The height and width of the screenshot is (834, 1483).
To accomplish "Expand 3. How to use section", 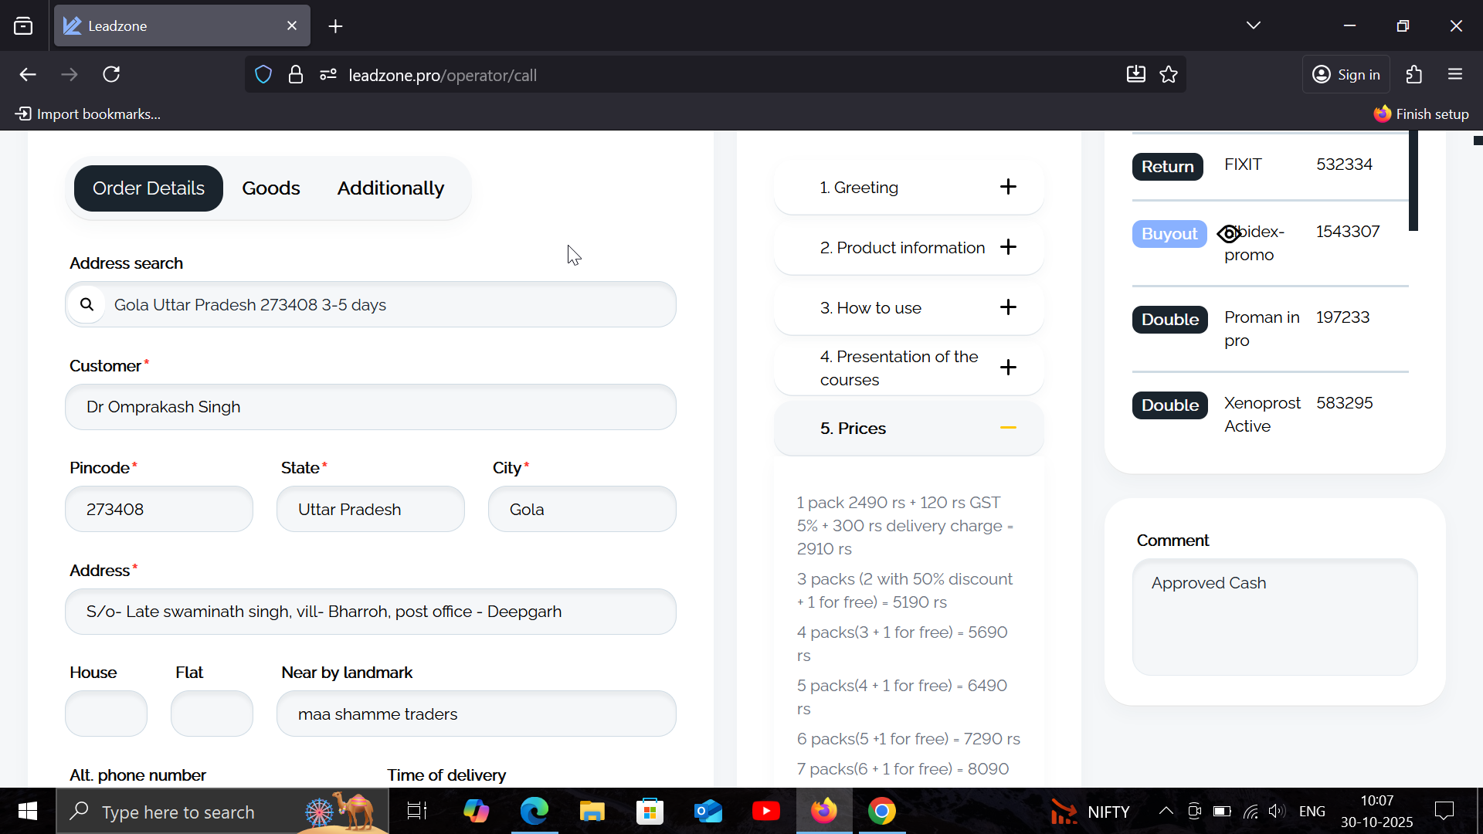I will click(1007, 307).
